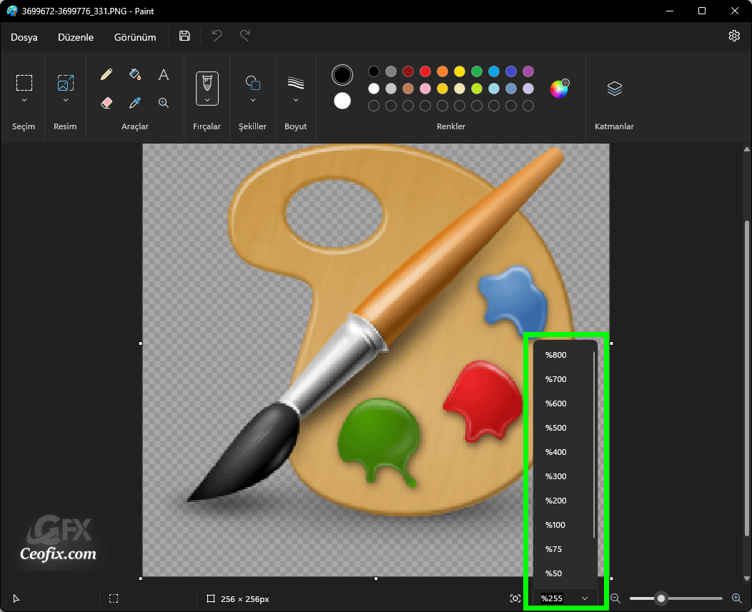Choose %100 zoom level
This screenshot has height=612, width=752.
564,525
